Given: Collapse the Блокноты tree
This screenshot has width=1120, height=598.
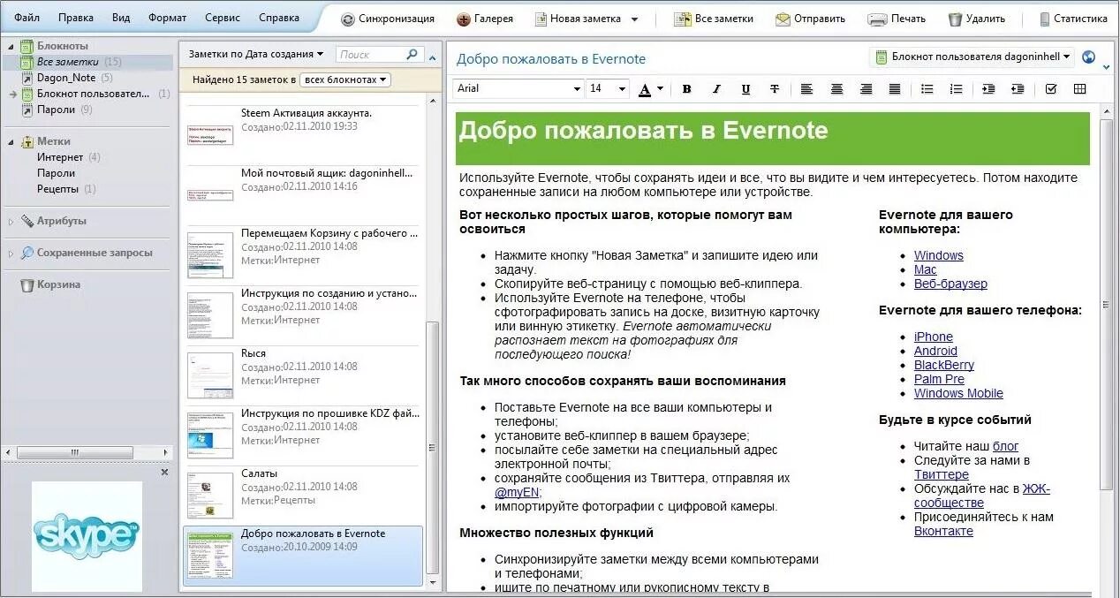Looking at the screenshot, I should click(11, 46).
